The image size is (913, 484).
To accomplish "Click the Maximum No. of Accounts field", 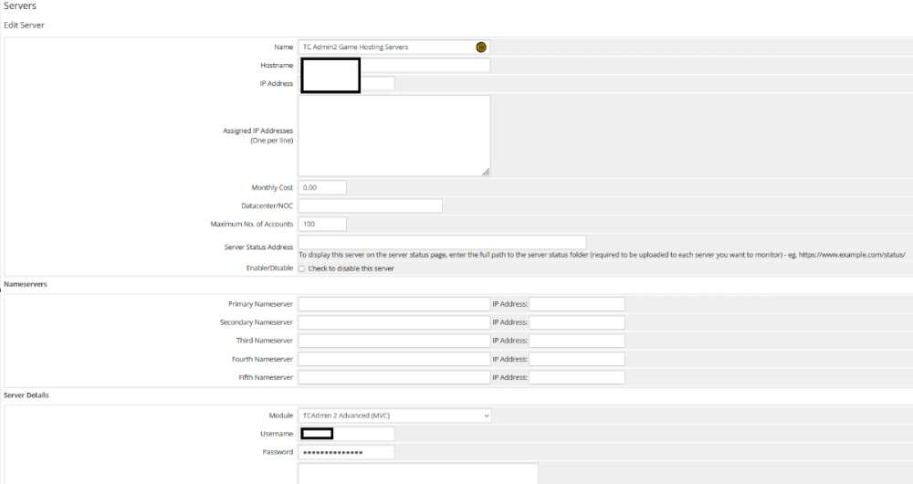I will point(322,224).
